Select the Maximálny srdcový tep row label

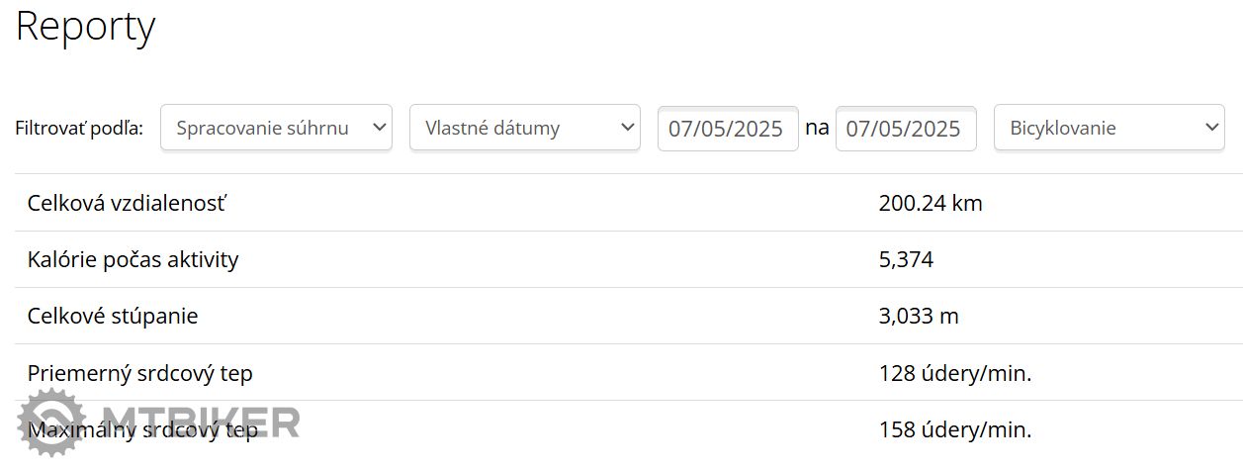coord(142,430)
